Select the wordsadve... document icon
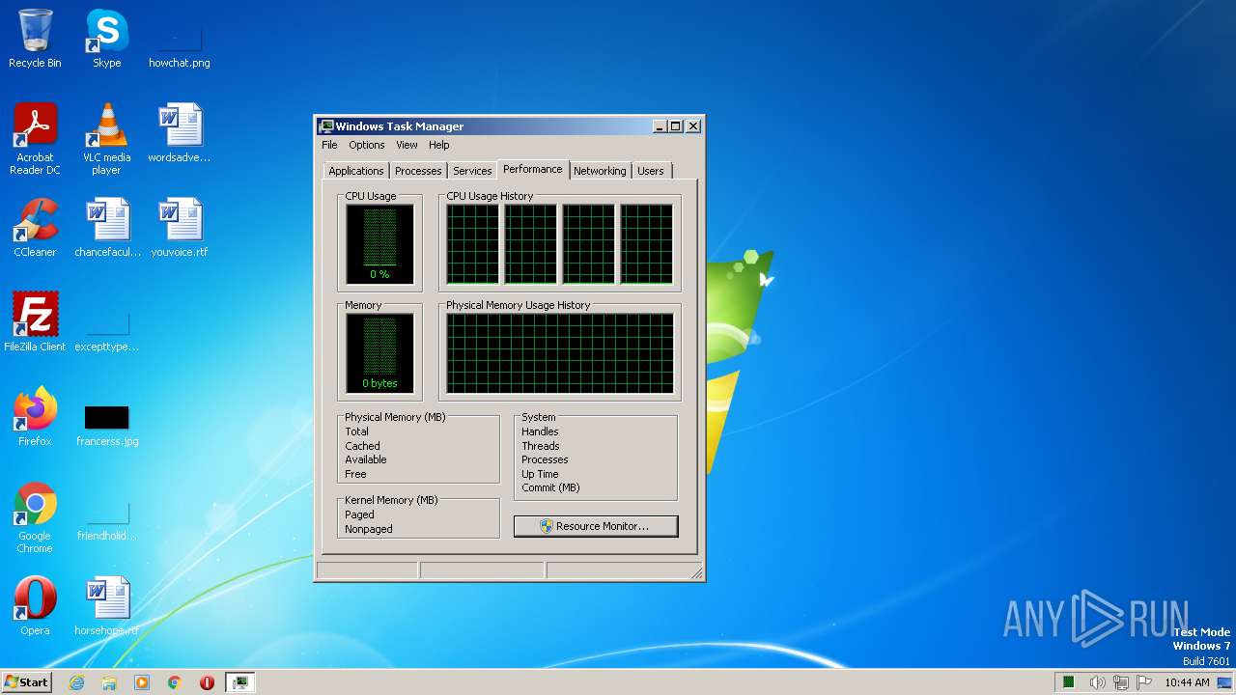This screenshot has width=1236, height=695. [x=180, y=133]
